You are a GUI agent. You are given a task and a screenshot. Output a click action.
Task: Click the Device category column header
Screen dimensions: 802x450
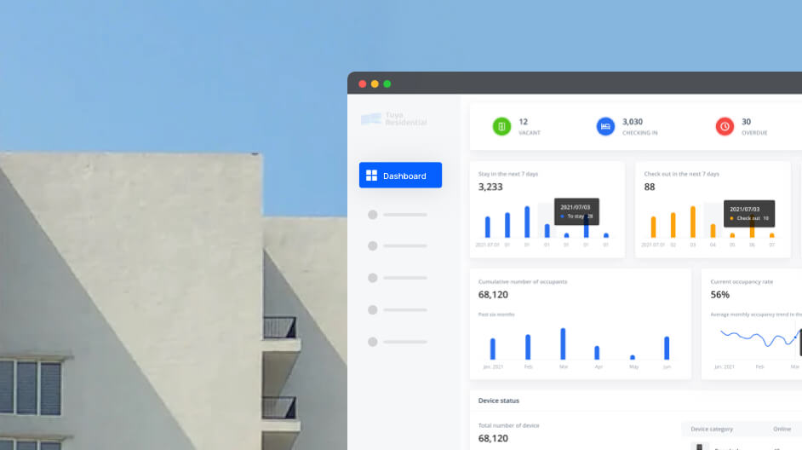coord(712,429)
